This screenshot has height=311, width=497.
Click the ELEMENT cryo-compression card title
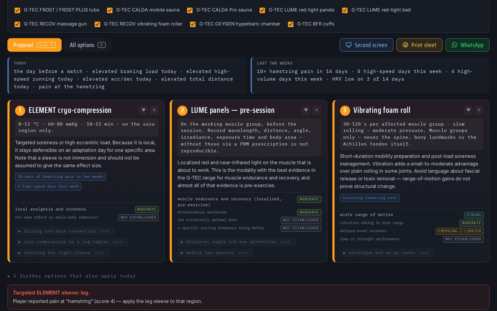click(x=70, y=110)
